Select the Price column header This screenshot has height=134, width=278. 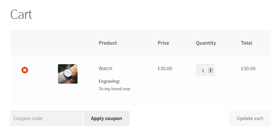pos(163,43)
